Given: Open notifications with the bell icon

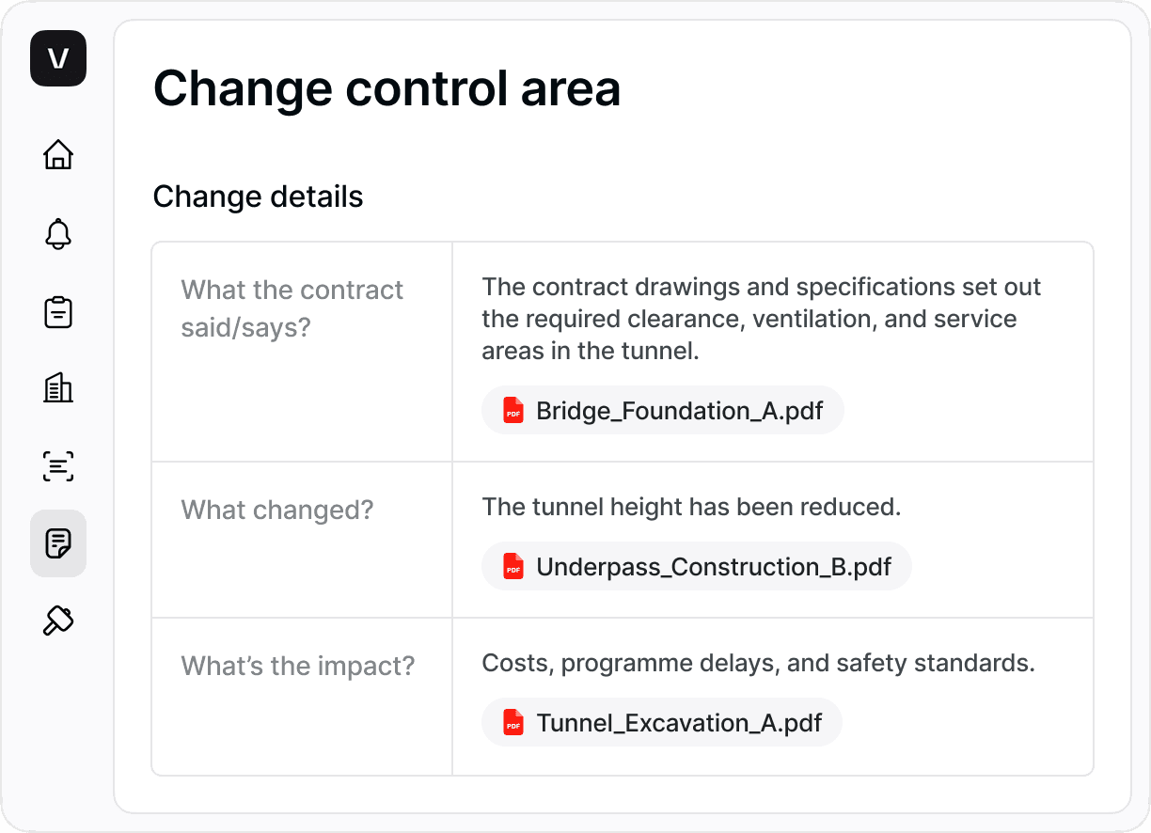Looking at the screenshot, I should (x=58, y=233).
